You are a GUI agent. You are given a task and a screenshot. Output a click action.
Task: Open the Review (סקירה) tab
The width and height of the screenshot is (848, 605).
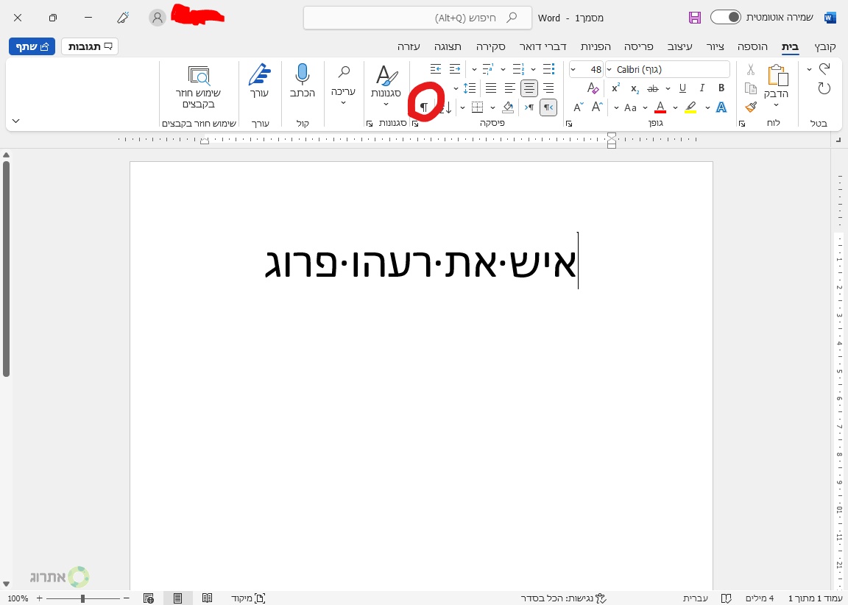click(x=490, y=47)
